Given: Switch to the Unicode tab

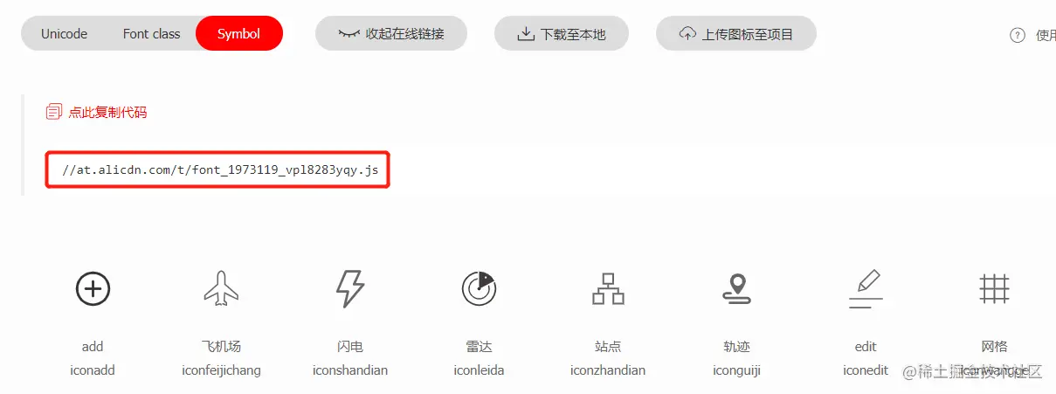Looking at the screenshot, I should pyautogui.click(x=65, y=34).
